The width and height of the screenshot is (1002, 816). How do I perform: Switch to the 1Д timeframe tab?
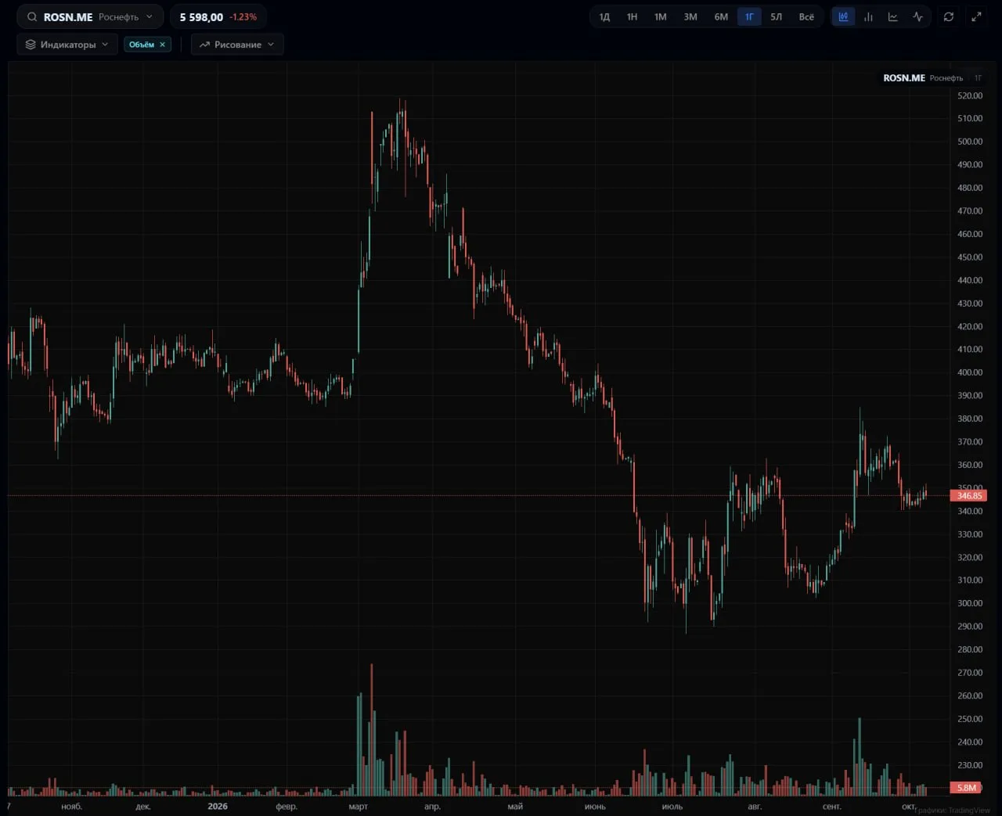point(604,16)
